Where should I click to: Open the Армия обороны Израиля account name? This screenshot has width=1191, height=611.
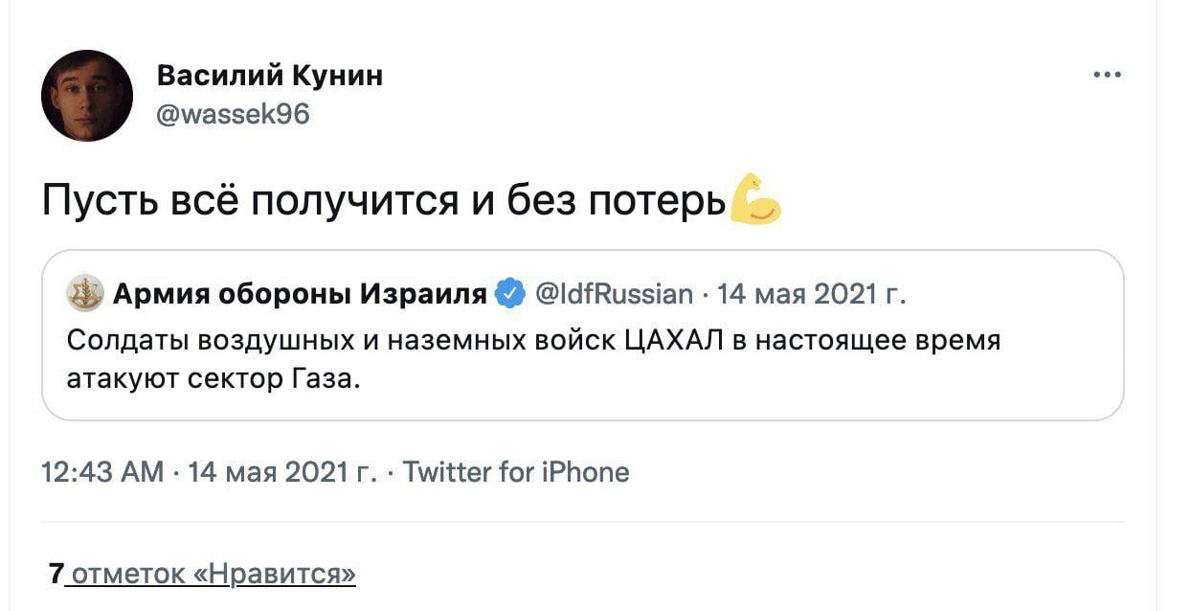(300, 294)
